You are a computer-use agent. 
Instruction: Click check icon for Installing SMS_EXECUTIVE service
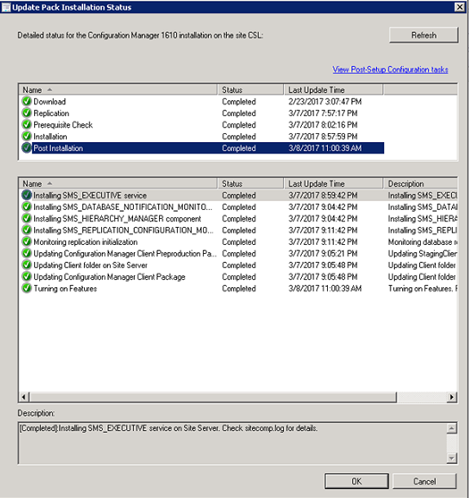(27, 195)
